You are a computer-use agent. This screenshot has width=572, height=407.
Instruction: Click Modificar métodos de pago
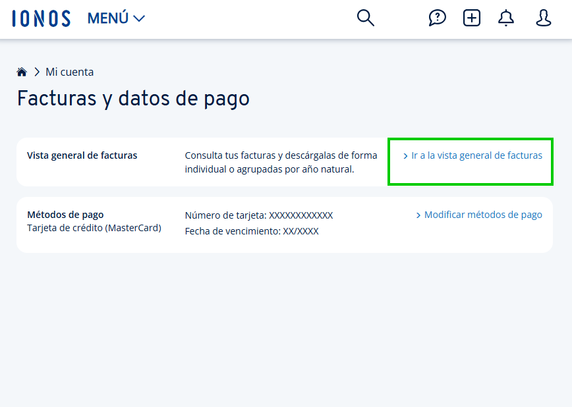[483, 215]
